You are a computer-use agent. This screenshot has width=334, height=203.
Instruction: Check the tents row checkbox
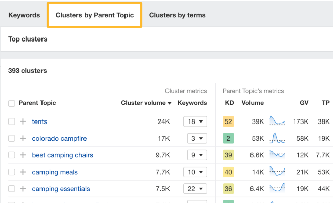(x=12, y=121)
